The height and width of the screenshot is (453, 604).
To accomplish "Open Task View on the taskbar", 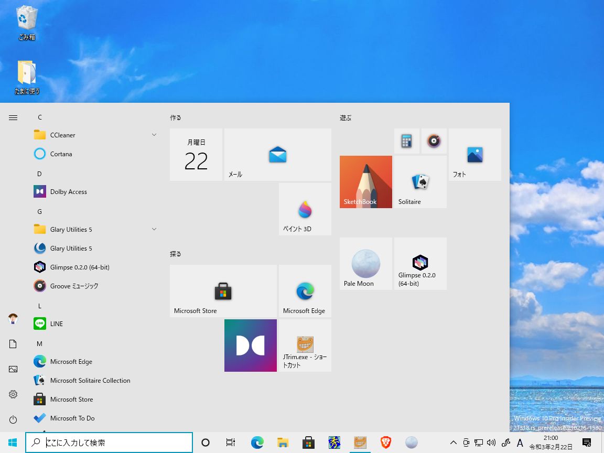I will (x=231, y=443).
